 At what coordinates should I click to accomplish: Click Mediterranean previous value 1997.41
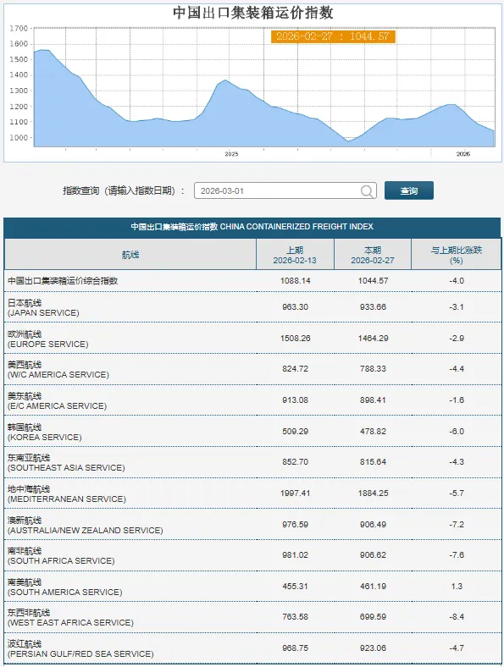click(x=295, y=493)
